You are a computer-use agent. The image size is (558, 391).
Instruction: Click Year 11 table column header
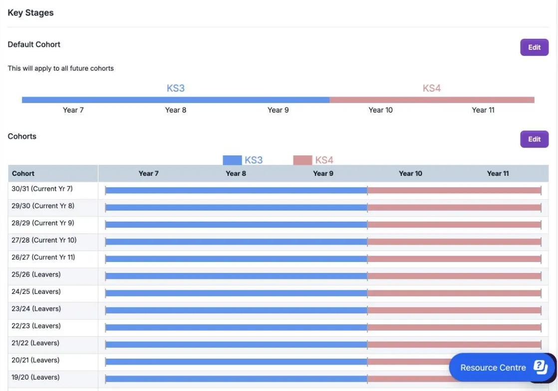pos(498,174)
